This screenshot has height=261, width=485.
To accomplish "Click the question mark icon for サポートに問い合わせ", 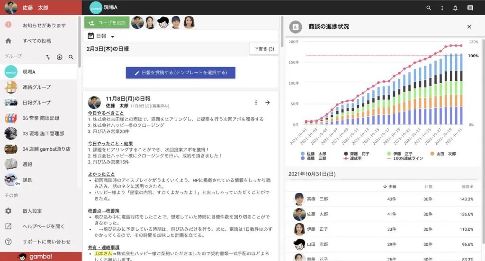I will tap(9, 242).
